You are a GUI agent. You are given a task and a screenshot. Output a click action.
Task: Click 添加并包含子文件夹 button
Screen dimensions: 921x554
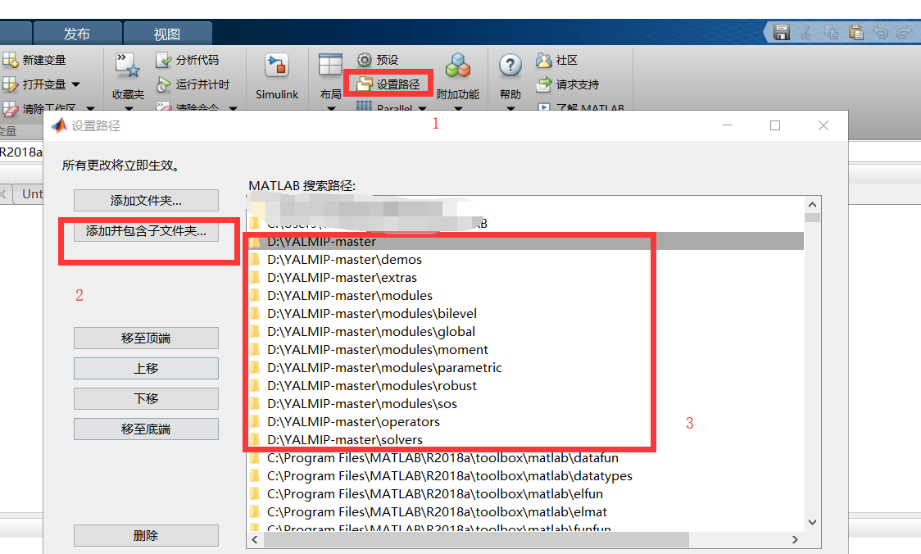146,232
